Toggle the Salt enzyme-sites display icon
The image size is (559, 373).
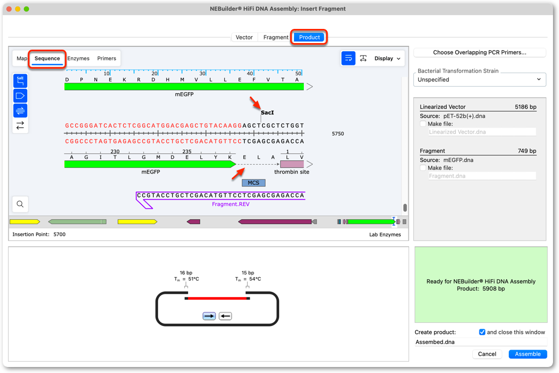click(20, 81)
